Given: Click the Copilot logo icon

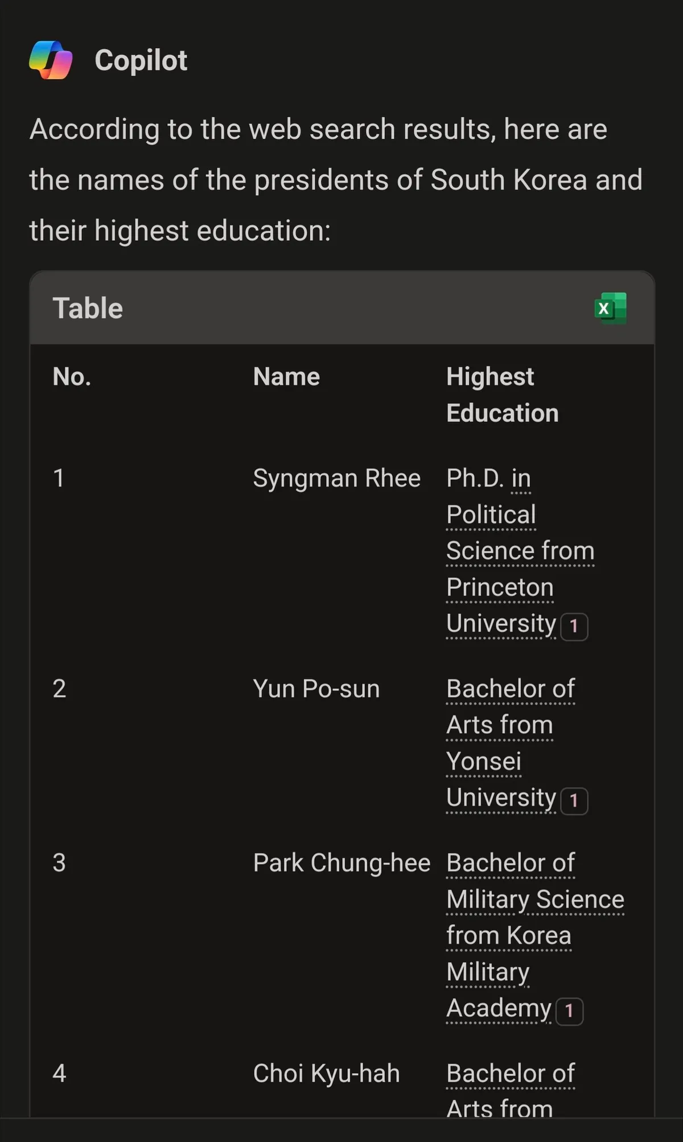Looking at the screenshot, I should 51,60.
